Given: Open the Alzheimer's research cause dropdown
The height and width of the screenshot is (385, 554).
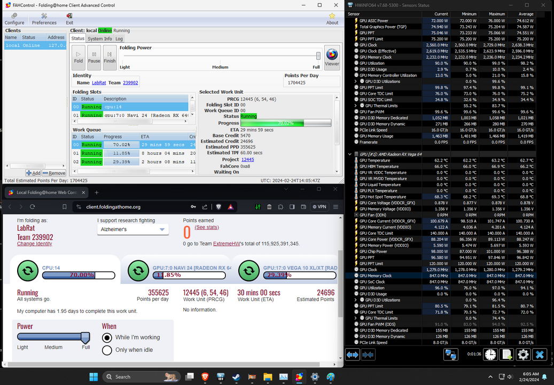Looking at the screenshot, I should click(132, 229).
